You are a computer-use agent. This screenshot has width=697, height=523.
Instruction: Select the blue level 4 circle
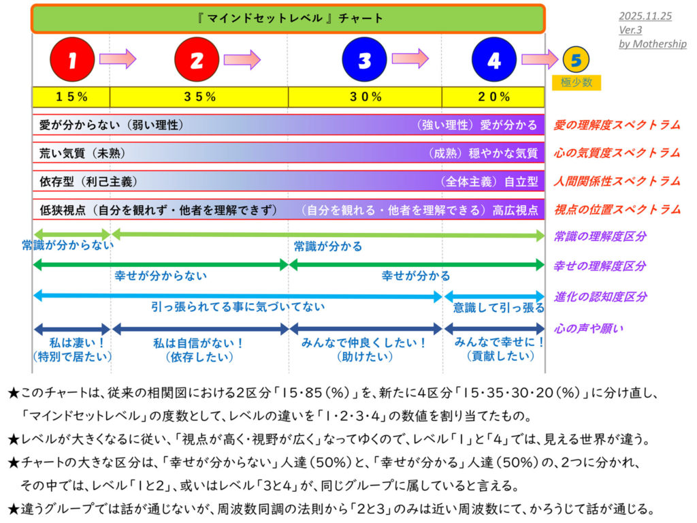point(494,60)
